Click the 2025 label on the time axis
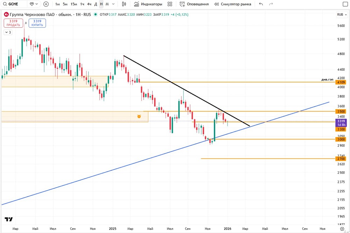Viewport: 350px width, 233px height. pos(113,228)
